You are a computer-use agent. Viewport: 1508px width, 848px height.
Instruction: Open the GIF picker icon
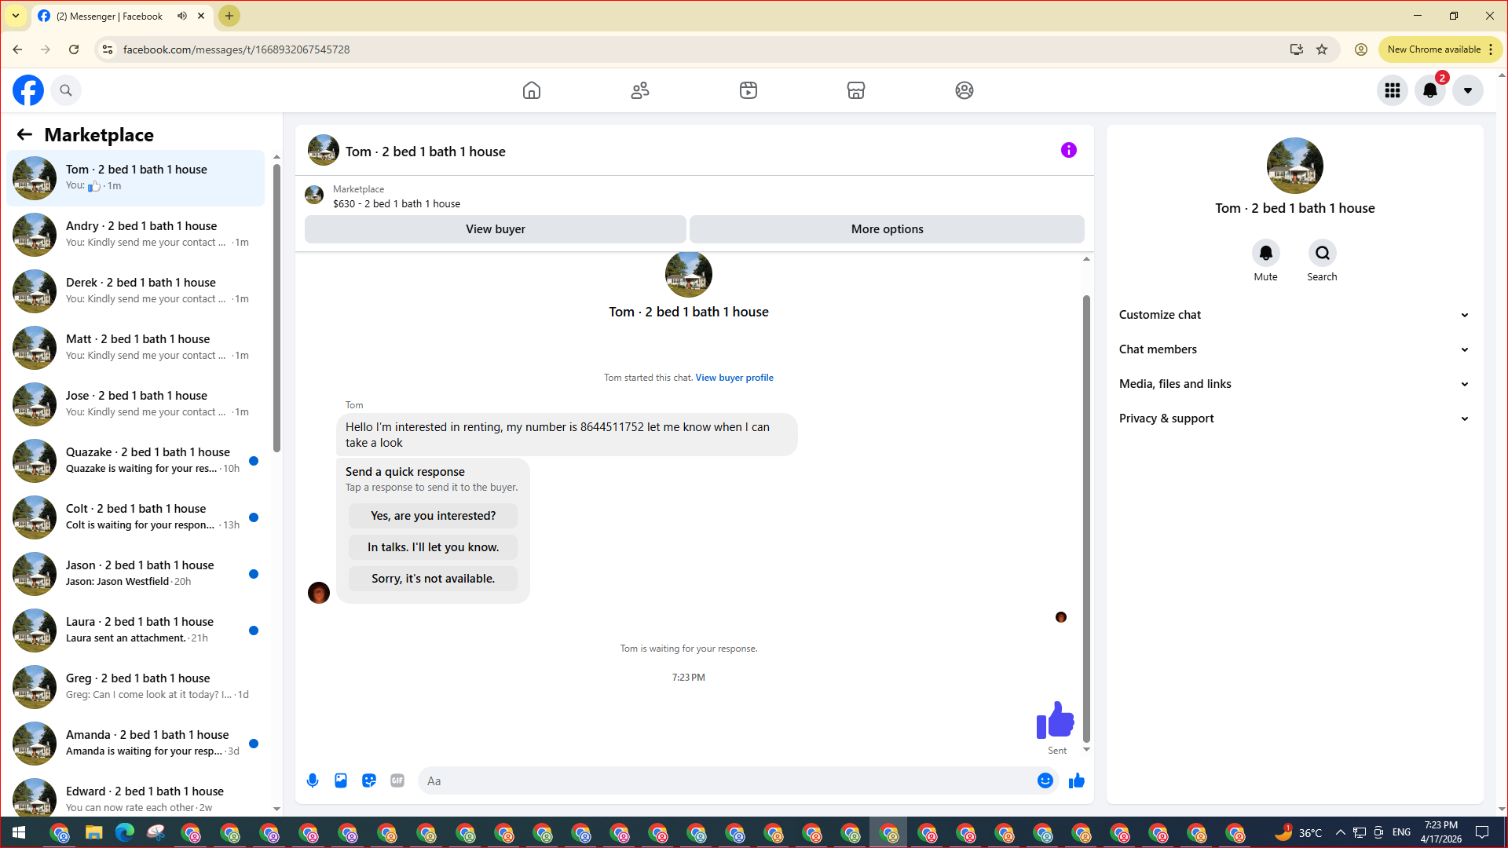tap(397, 780)
